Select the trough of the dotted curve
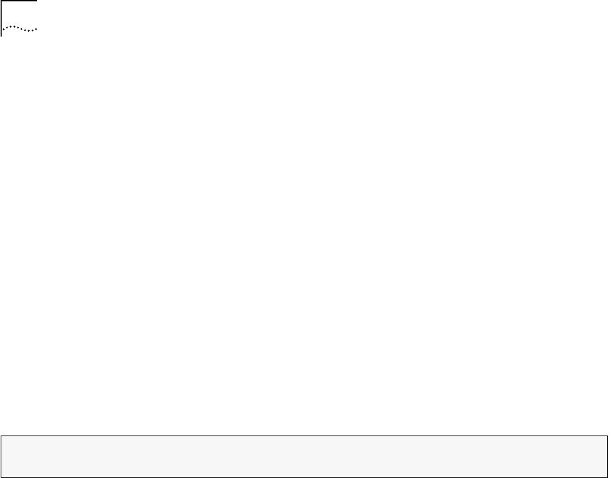 click(x=30, y=30)
